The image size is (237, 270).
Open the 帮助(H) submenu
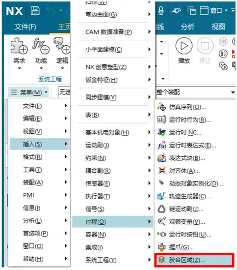(x=40, y=259)
